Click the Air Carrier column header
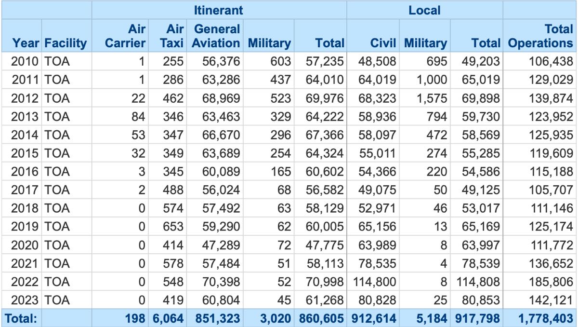Image resolution: width=578 pixels, height=327 pixels. point(125,36)
